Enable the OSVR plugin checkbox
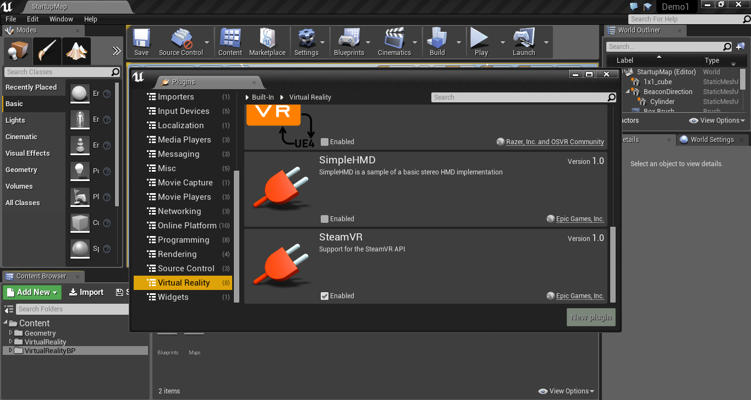This screenshot has height=400, width=751. [x=325, y=142]
